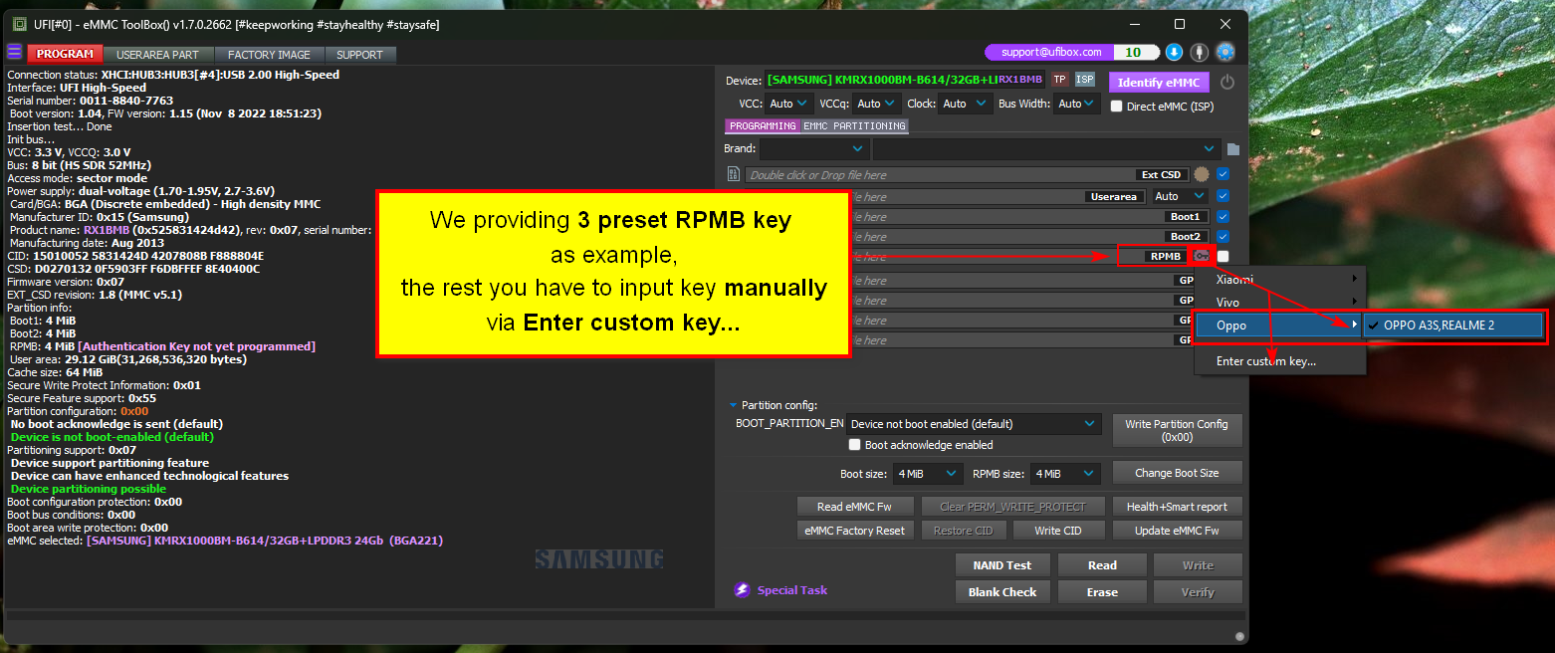Click the Read button

tap(1102, 565)
